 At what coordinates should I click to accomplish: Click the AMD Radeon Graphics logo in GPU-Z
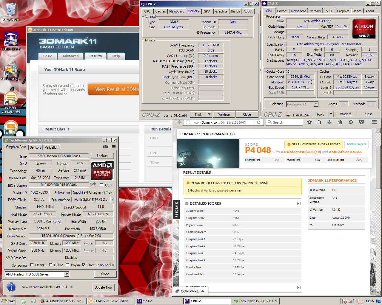pos(102,170)
